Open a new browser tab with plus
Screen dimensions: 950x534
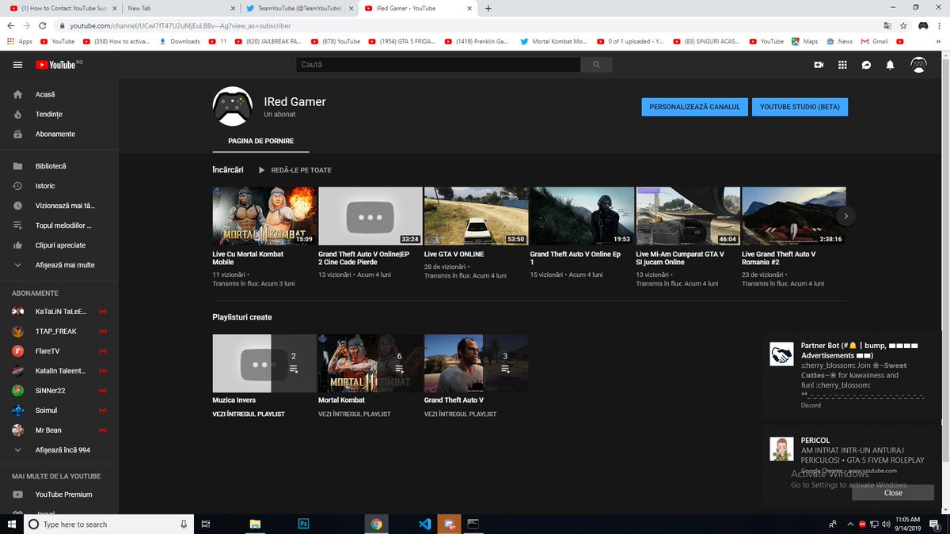point(488,9)
